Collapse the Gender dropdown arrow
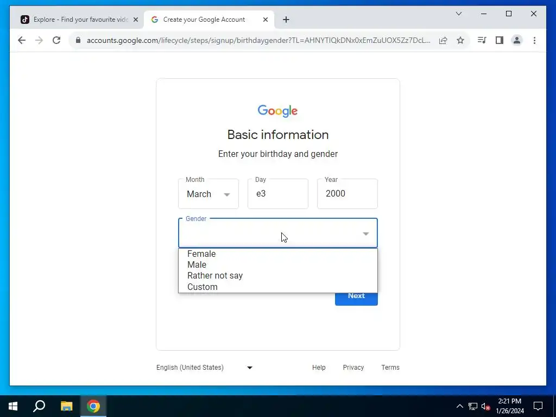Viewport: 556px width, 417px height. coord(365,233)
